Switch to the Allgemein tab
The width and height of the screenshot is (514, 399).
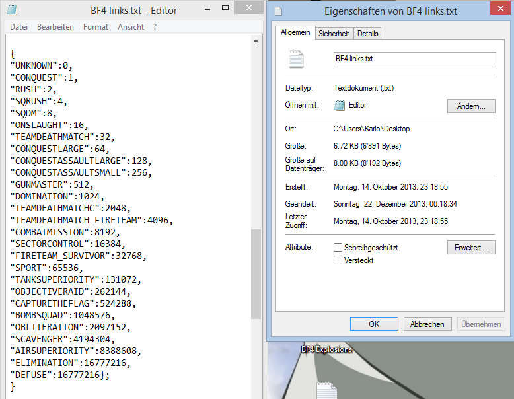295,33
